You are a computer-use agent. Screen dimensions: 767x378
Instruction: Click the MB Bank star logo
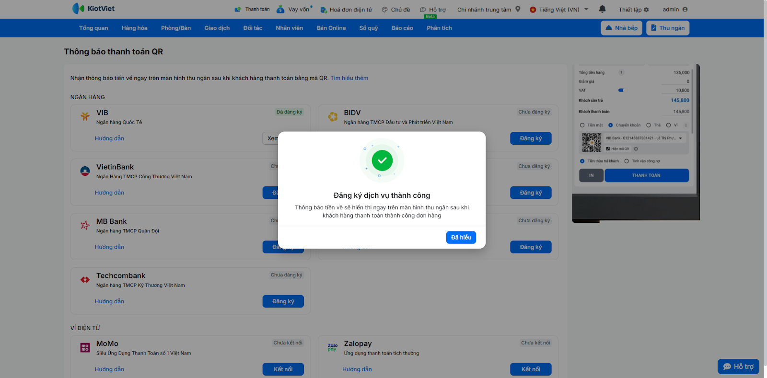85,225
